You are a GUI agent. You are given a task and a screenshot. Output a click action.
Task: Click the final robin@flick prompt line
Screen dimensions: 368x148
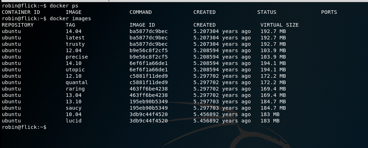[x=24, y=127]
